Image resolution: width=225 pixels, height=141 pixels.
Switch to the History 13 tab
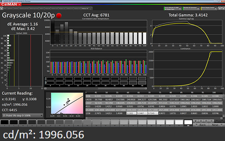(x=77, y=9)
